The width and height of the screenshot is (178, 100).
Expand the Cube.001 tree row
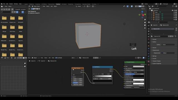(x=152, y=14)
